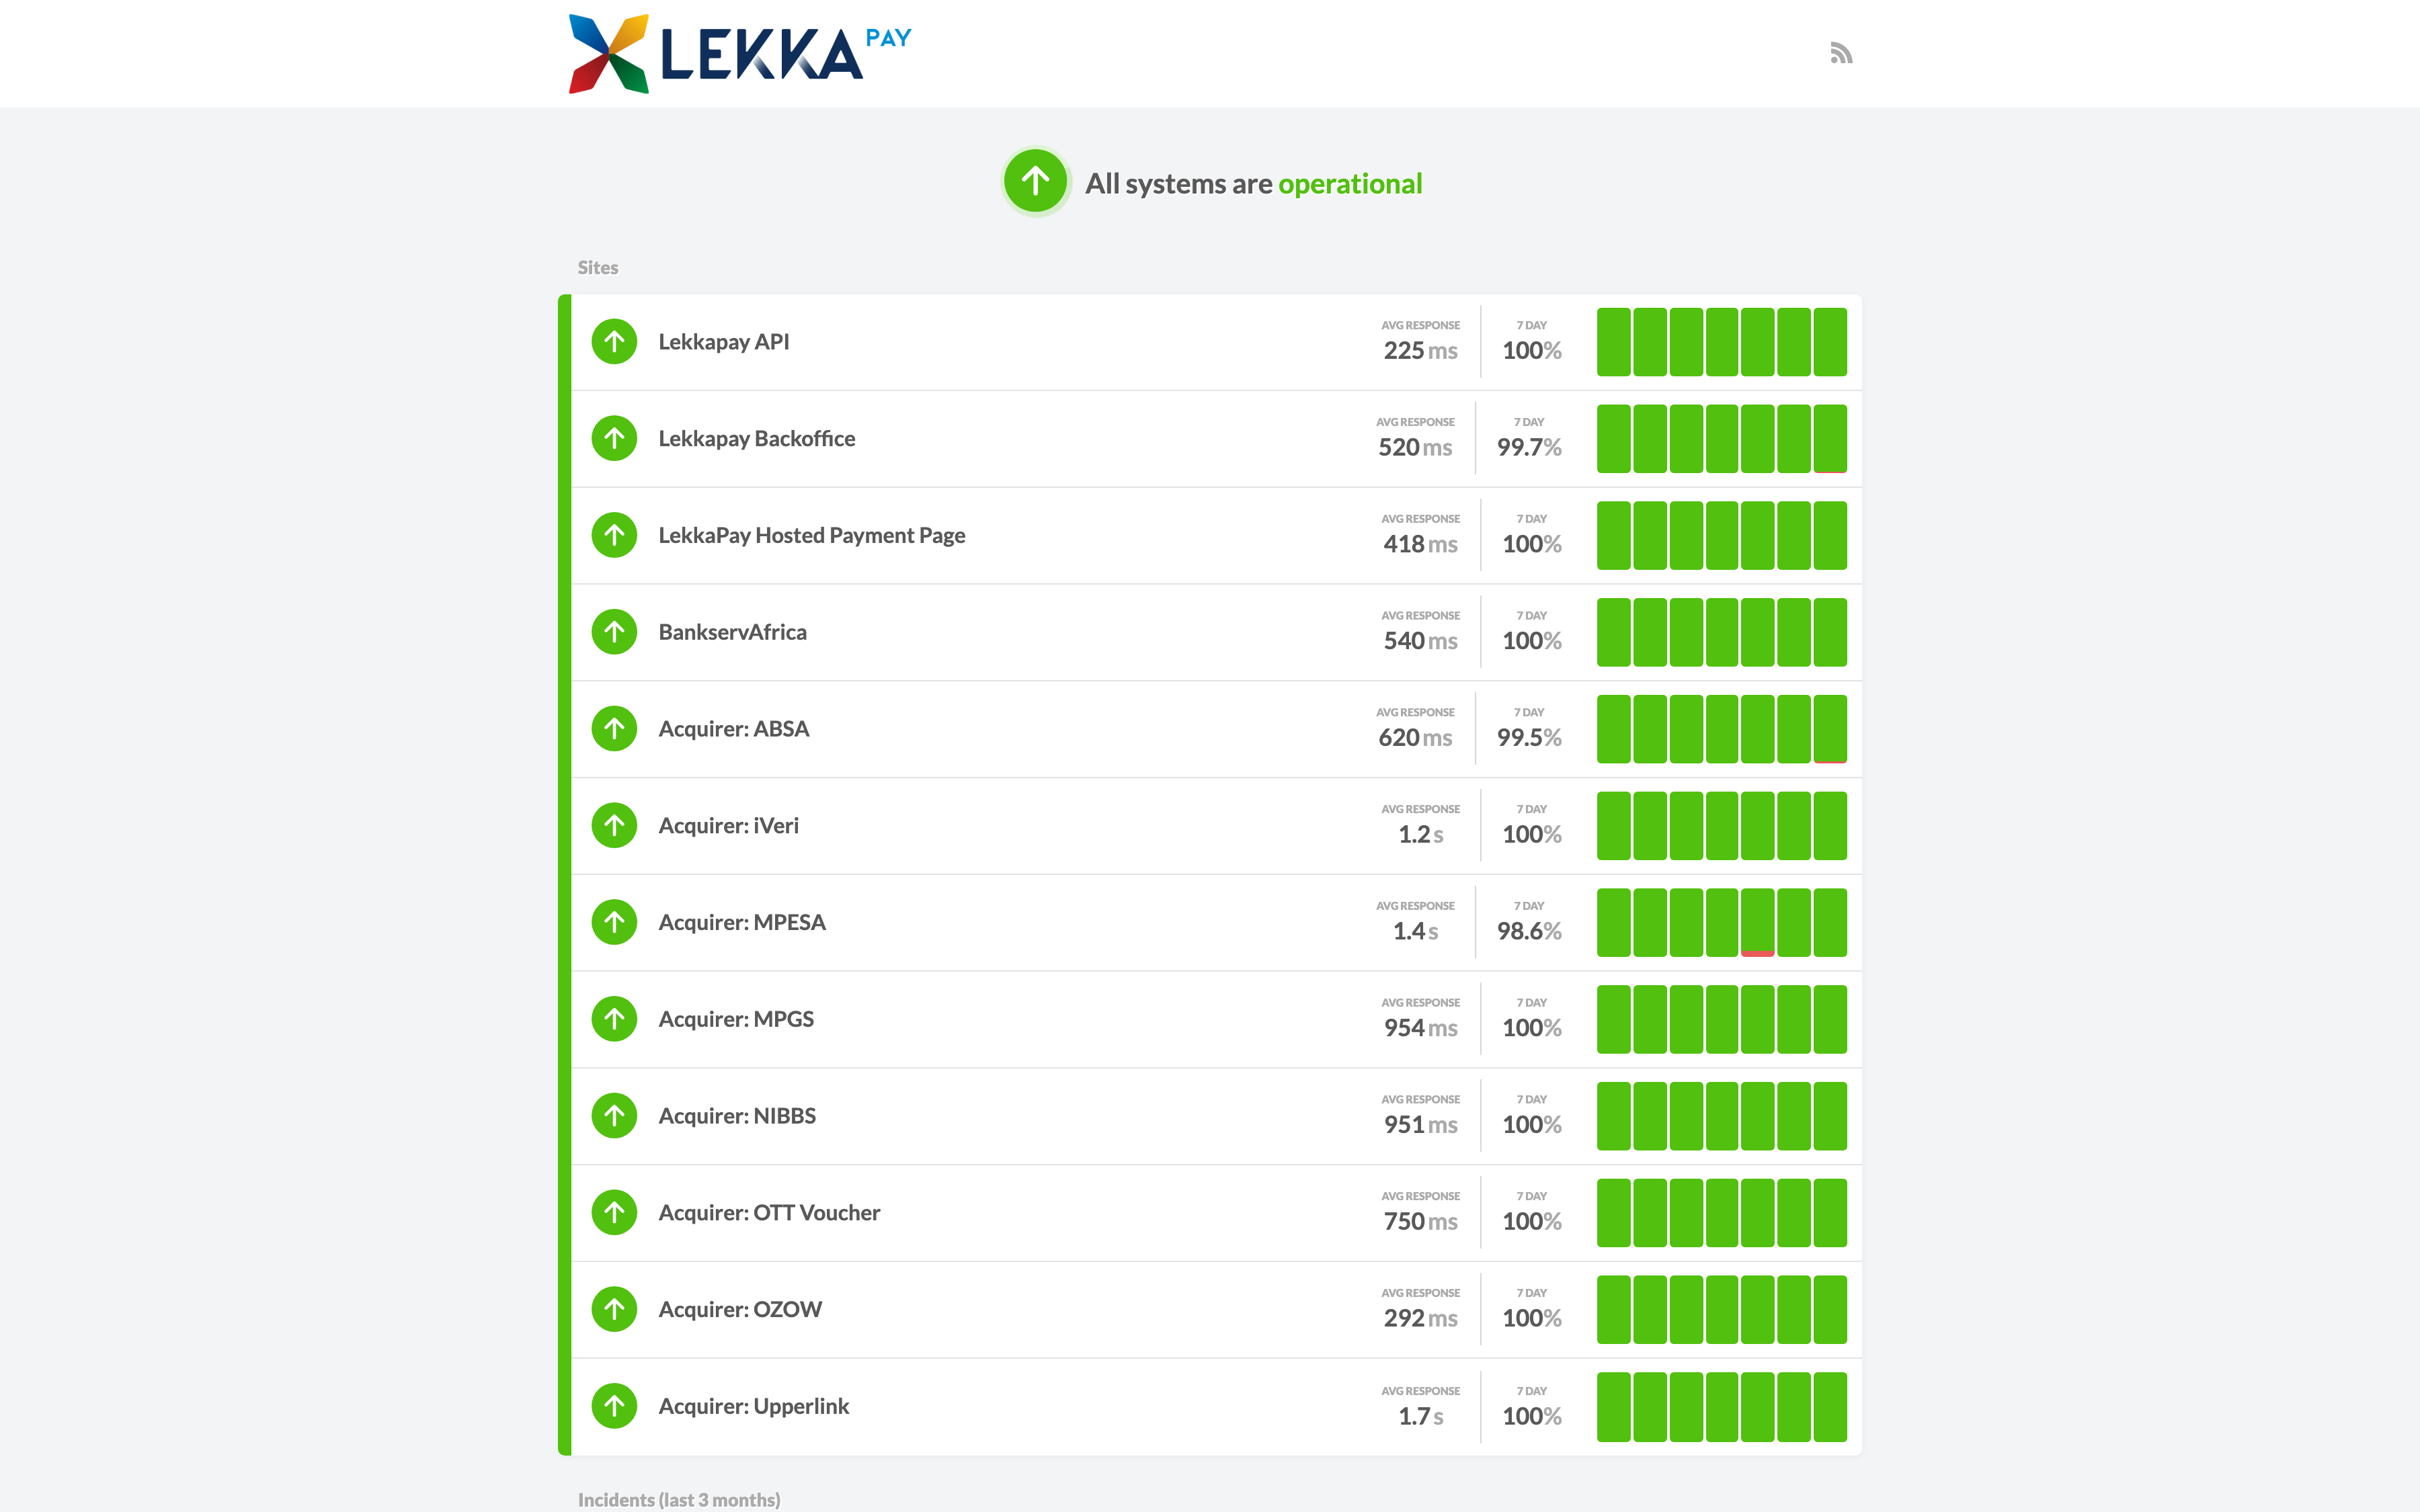The width and height of the screenshot is (2420, 1512).
Task: Click the Lekkapay API up-status icon
Action: click(614, 342)
